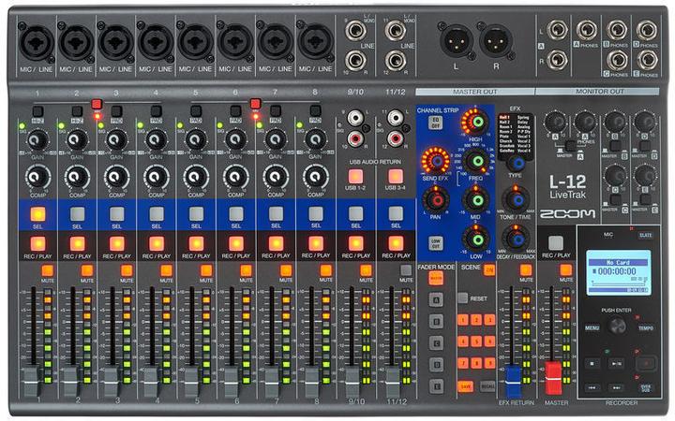The width and height of the screenshot is (675, 421).
Task: Click the recorder LCD showing No Card
Action: [618, 272]
